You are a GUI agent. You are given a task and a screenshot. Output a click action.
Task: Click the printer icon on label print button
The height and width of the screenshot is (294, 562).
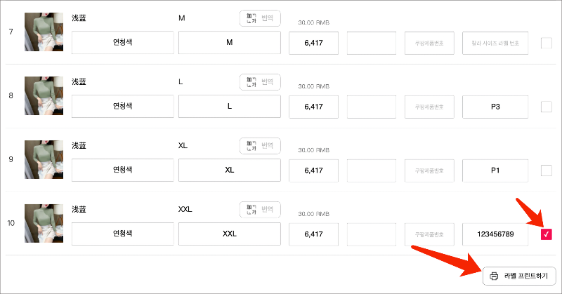494,276
